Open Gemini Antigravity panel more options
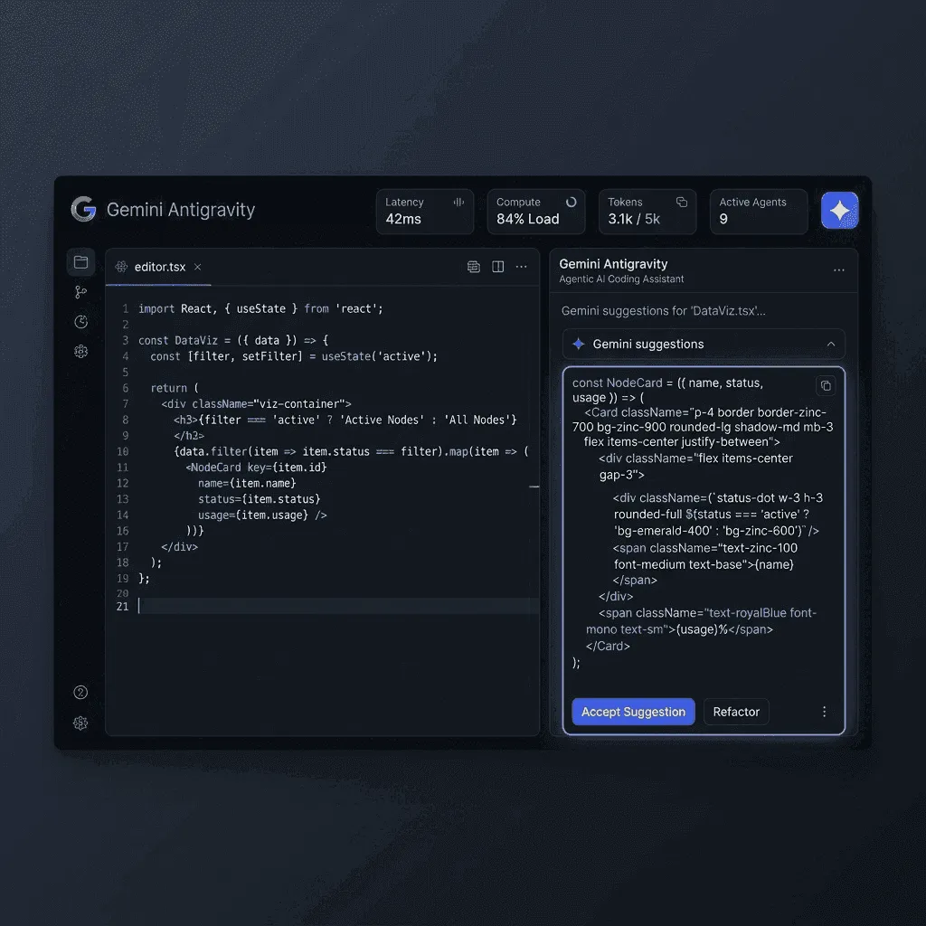The width and height of the screenshot is (926, 926). pos(839,269)
